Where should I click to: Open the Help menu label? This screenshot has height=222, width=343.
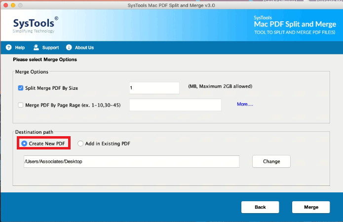point(20,48)
